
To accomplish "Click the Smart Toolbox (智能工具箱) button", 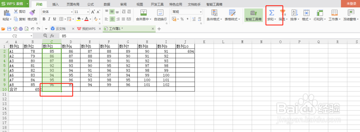I will (254, 15).
